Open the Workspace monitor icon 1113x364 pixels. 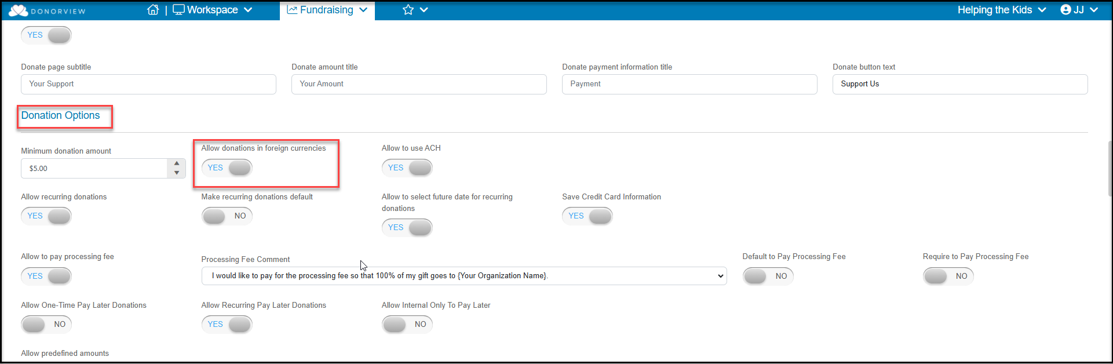pyautogui.click(x=178, y=10)
